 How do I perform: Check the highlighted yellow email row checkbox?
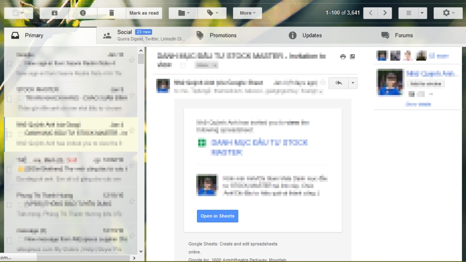coord(9,134)
